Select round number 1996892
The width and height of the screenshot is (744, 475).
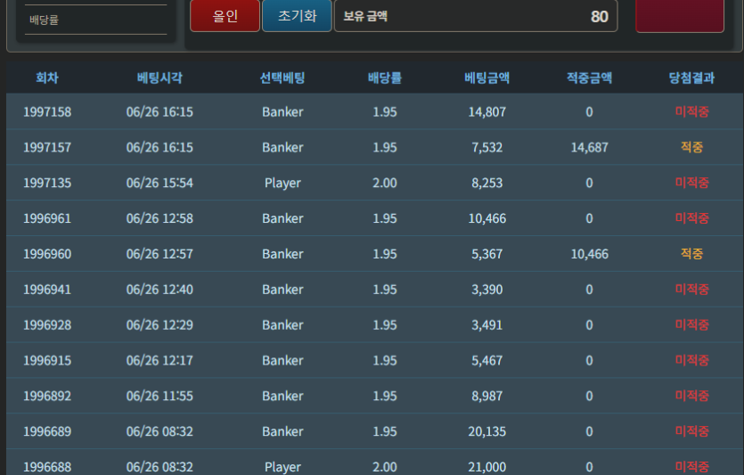coord(47,397)
